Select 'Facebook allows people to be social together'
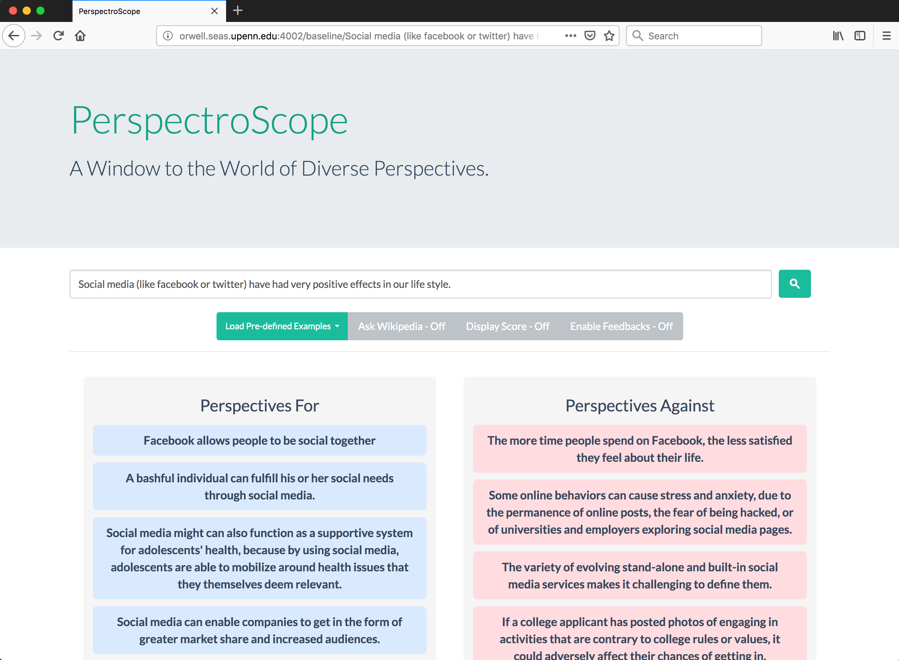The height and width of the screenshot is (660, 899). pos(259,440)
